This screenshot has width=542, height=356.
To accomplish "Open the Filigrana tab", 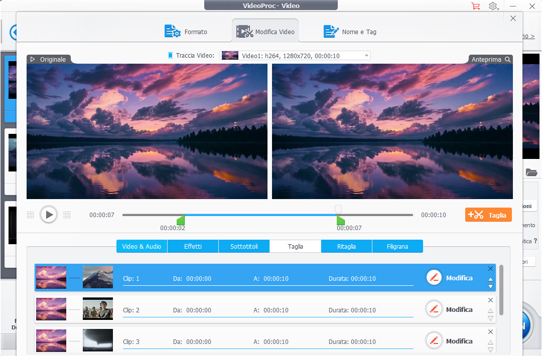I will [x=397, y=246].
